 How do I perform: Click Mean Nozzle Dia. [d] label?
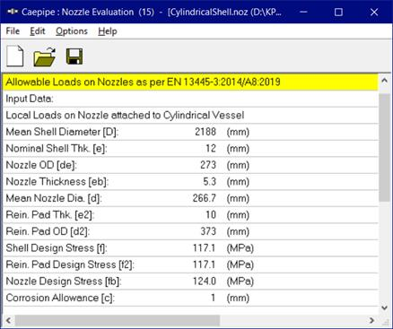pyautogui.click(x=54, y=198)
